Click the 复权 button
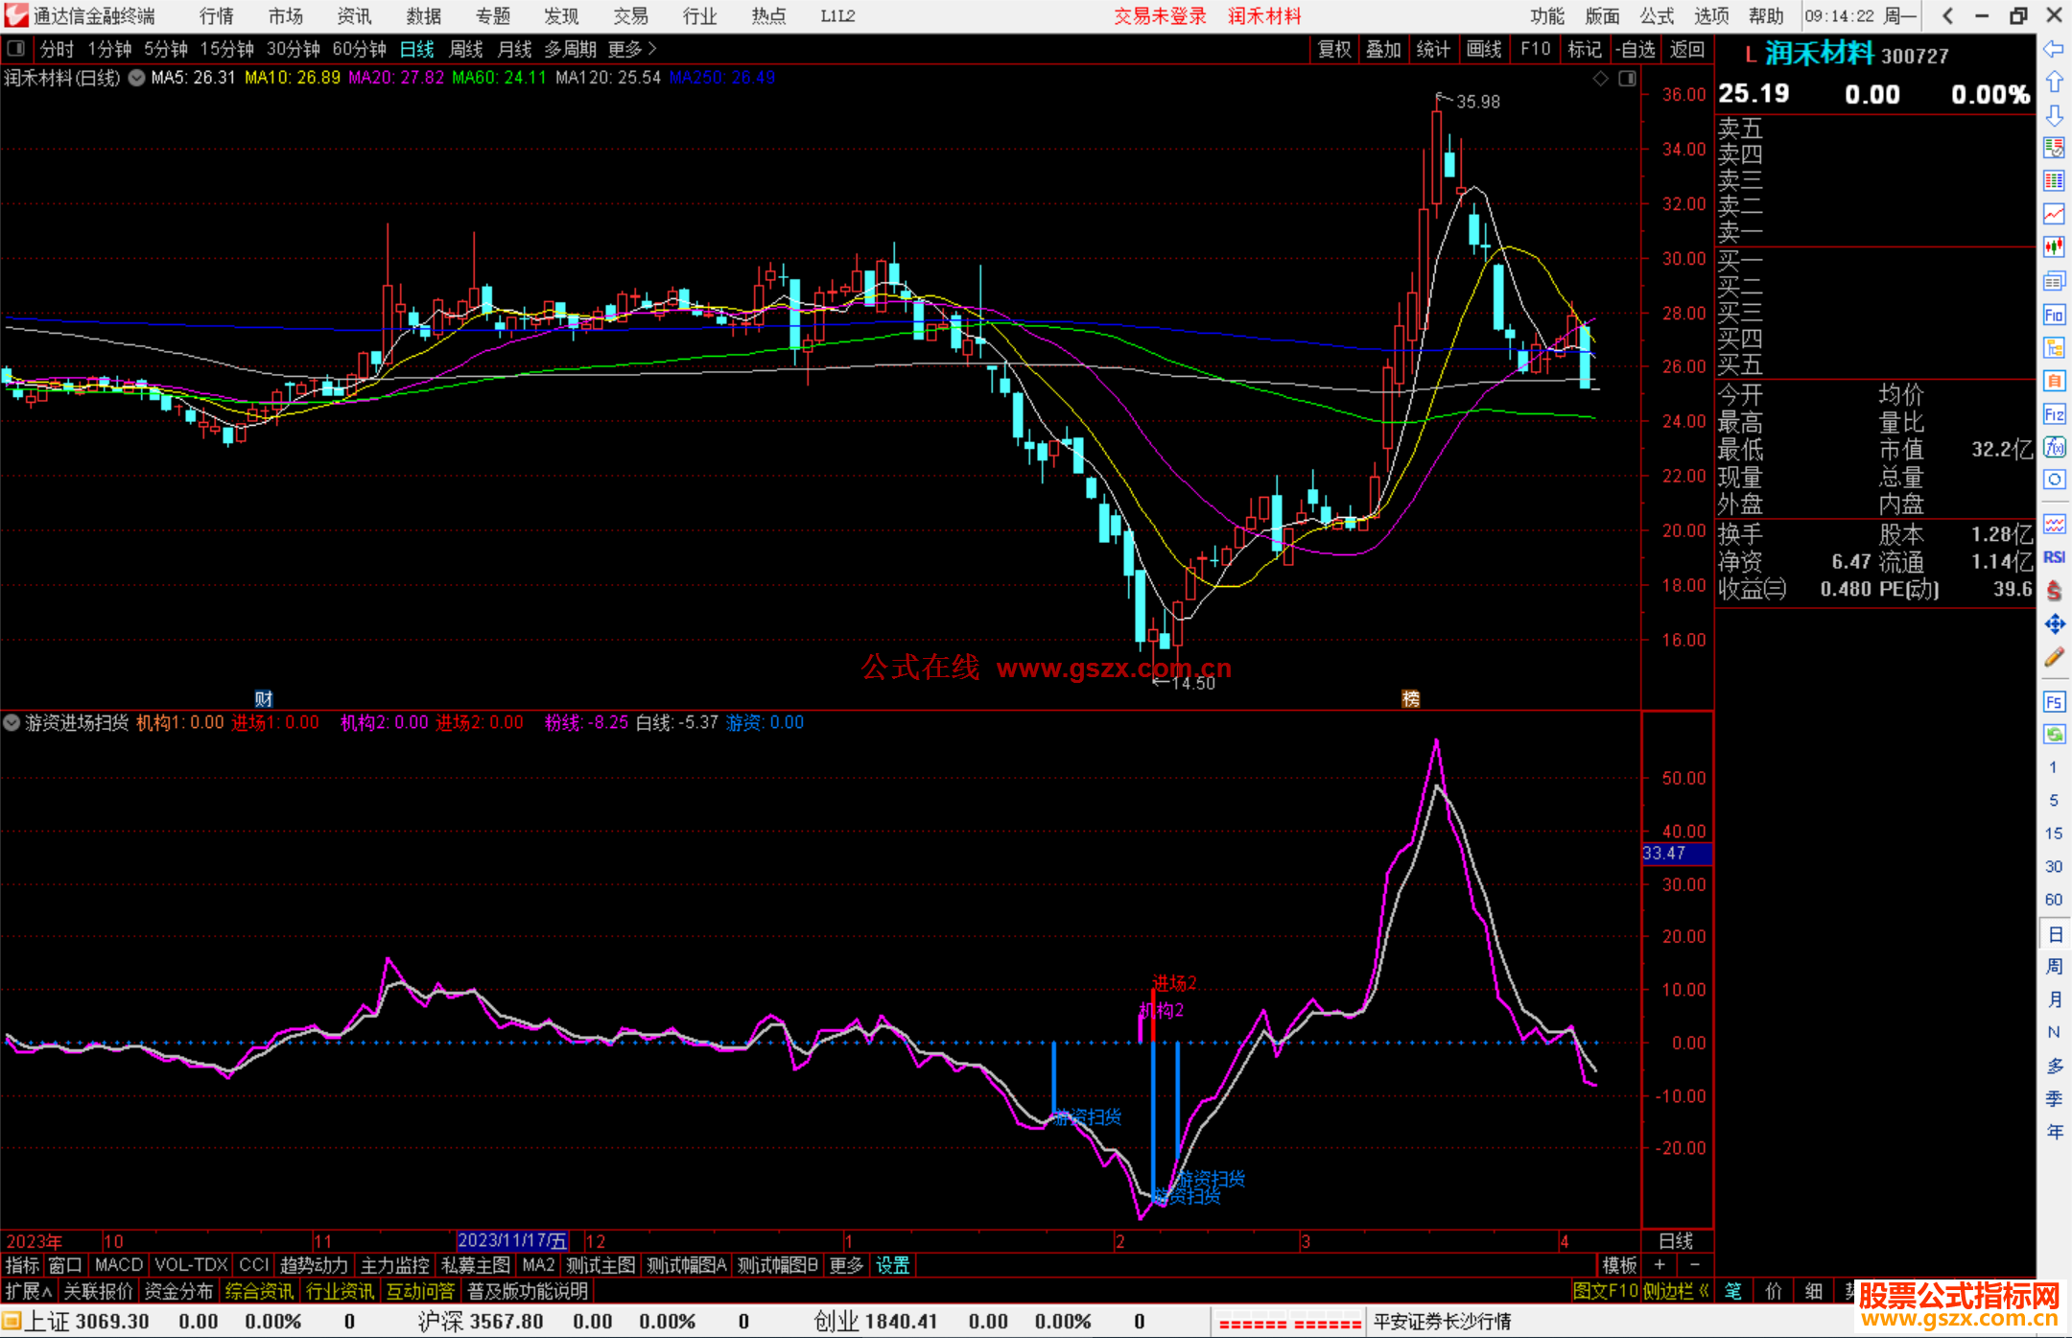Viewport: 2072px width, 1338px height. click(1333, 48)
